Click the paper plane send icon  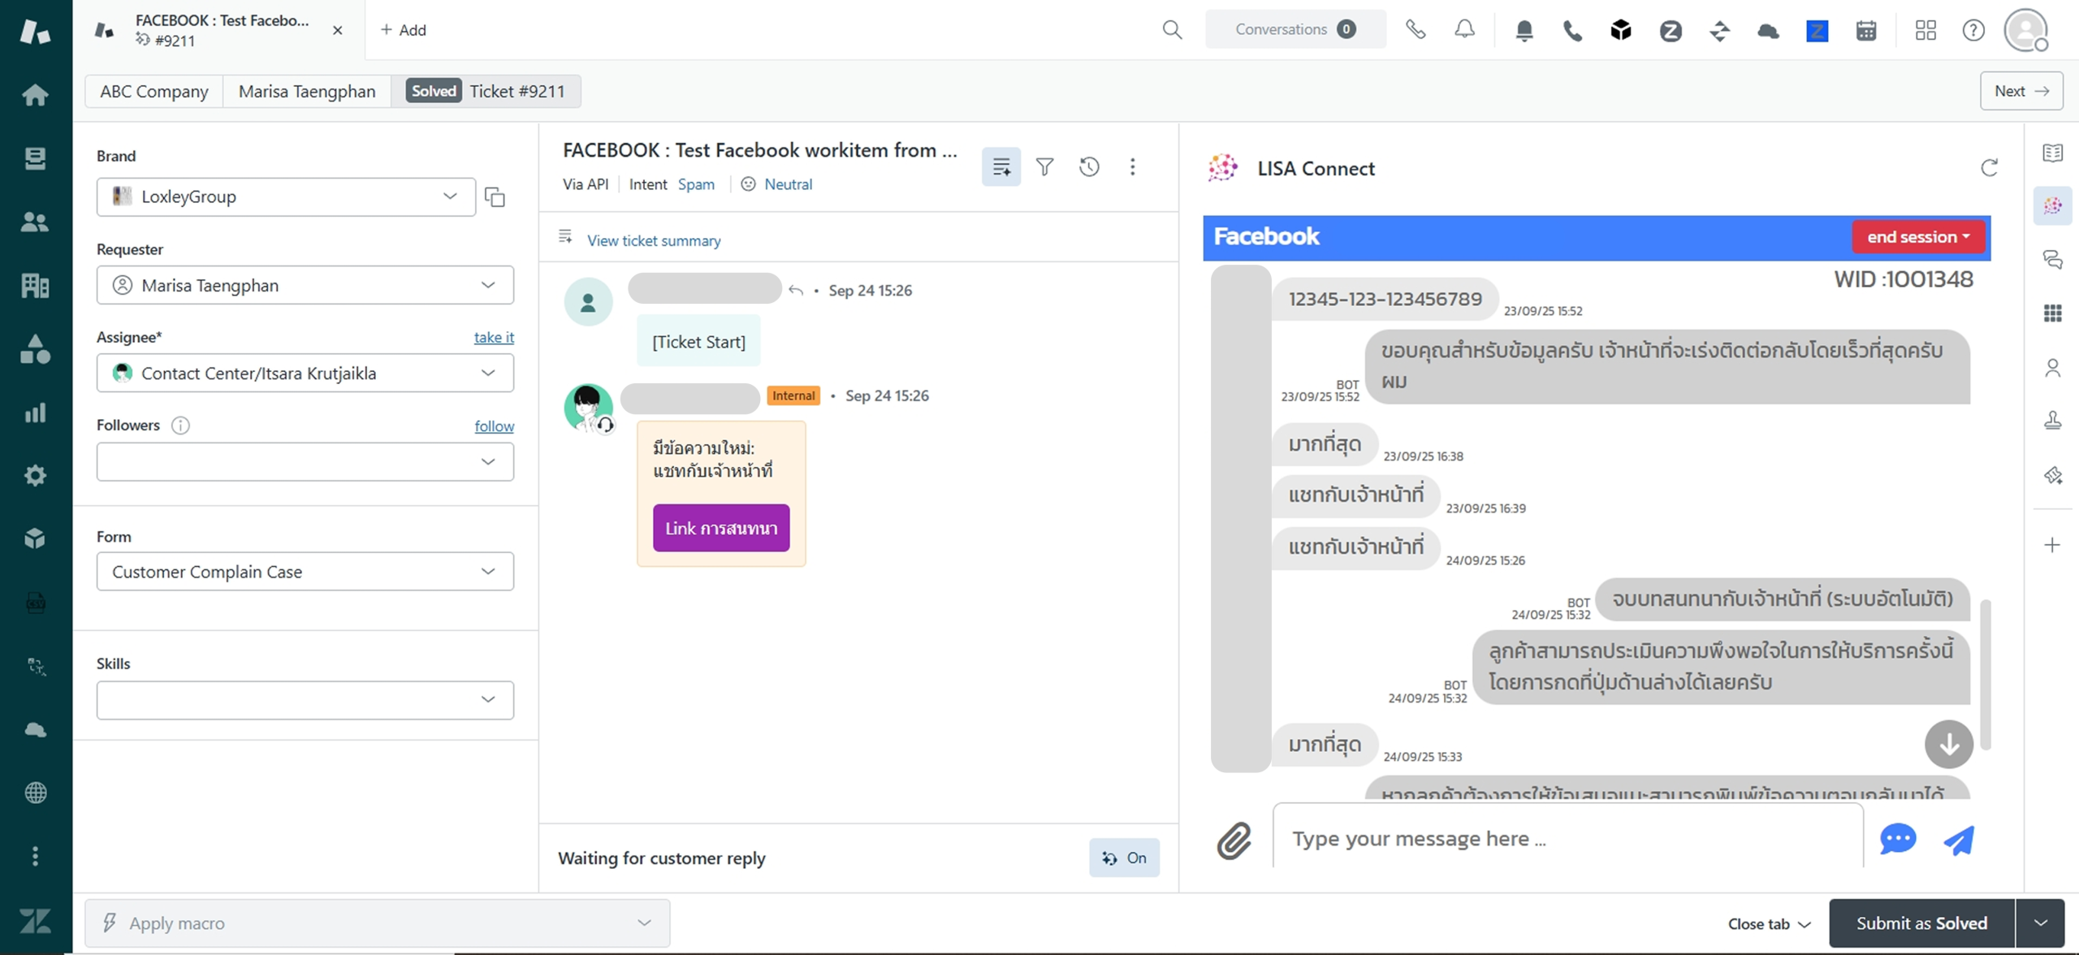click(1960, 840)
